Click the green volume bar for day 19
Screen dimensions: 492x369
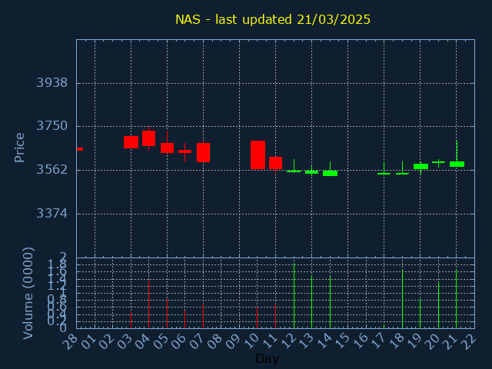pos(421,314)
